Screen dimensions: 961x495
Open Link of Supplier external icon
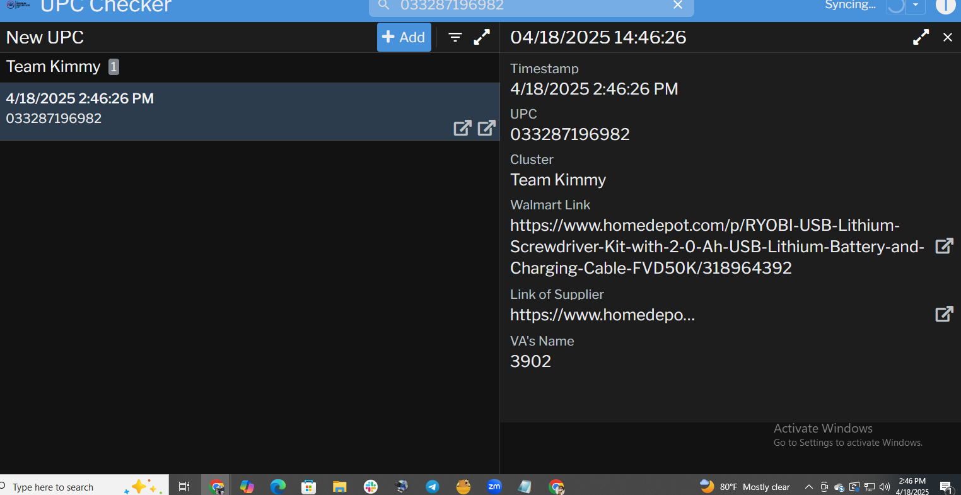(943, 314)
